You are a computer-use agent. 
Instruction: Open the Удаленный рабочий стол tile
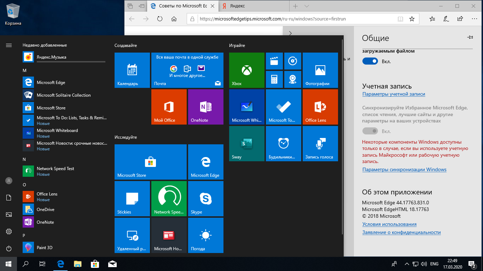point(132,235)
